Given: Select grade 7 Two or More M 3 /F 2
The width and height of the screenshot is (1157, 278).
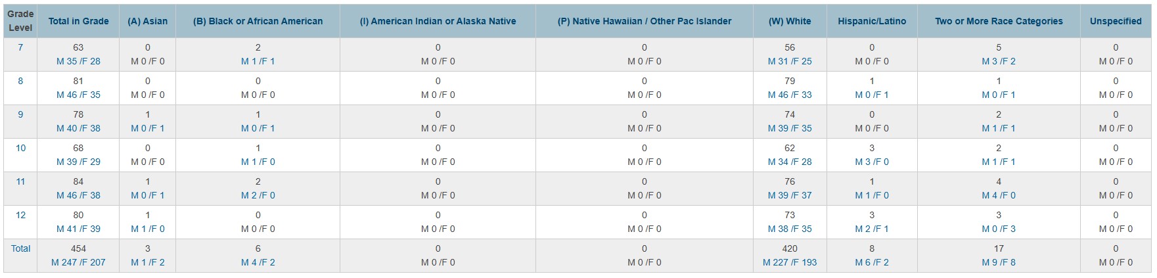Looking at the screenshot, I should (x=998, y=61).
